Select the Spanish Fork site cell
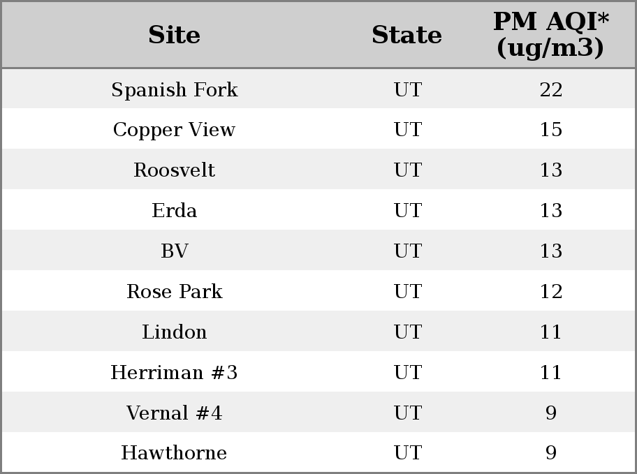 [175, 89]
